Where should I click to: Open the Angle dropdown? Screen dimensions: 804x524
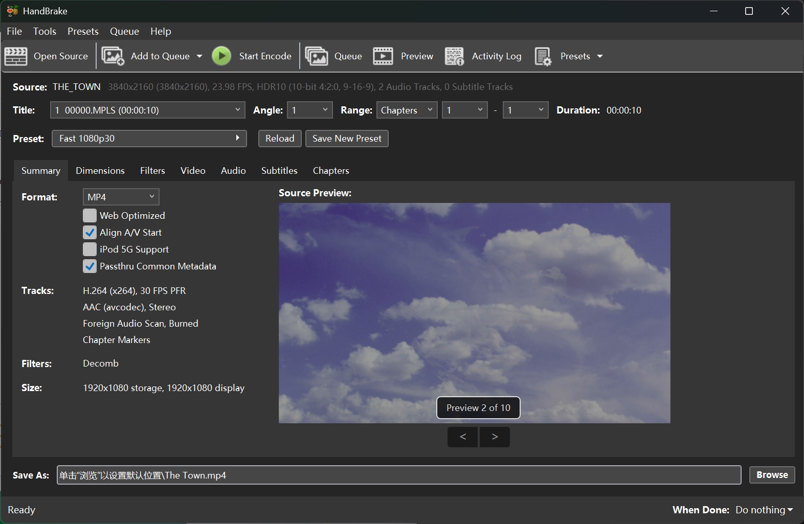click(310, 110)
